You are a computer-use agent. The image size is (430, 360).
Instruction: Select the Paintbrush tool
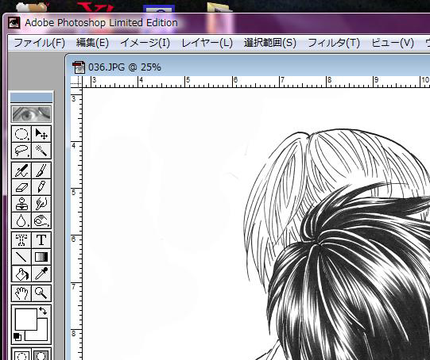pyautogui.click(x=41, y=170)
